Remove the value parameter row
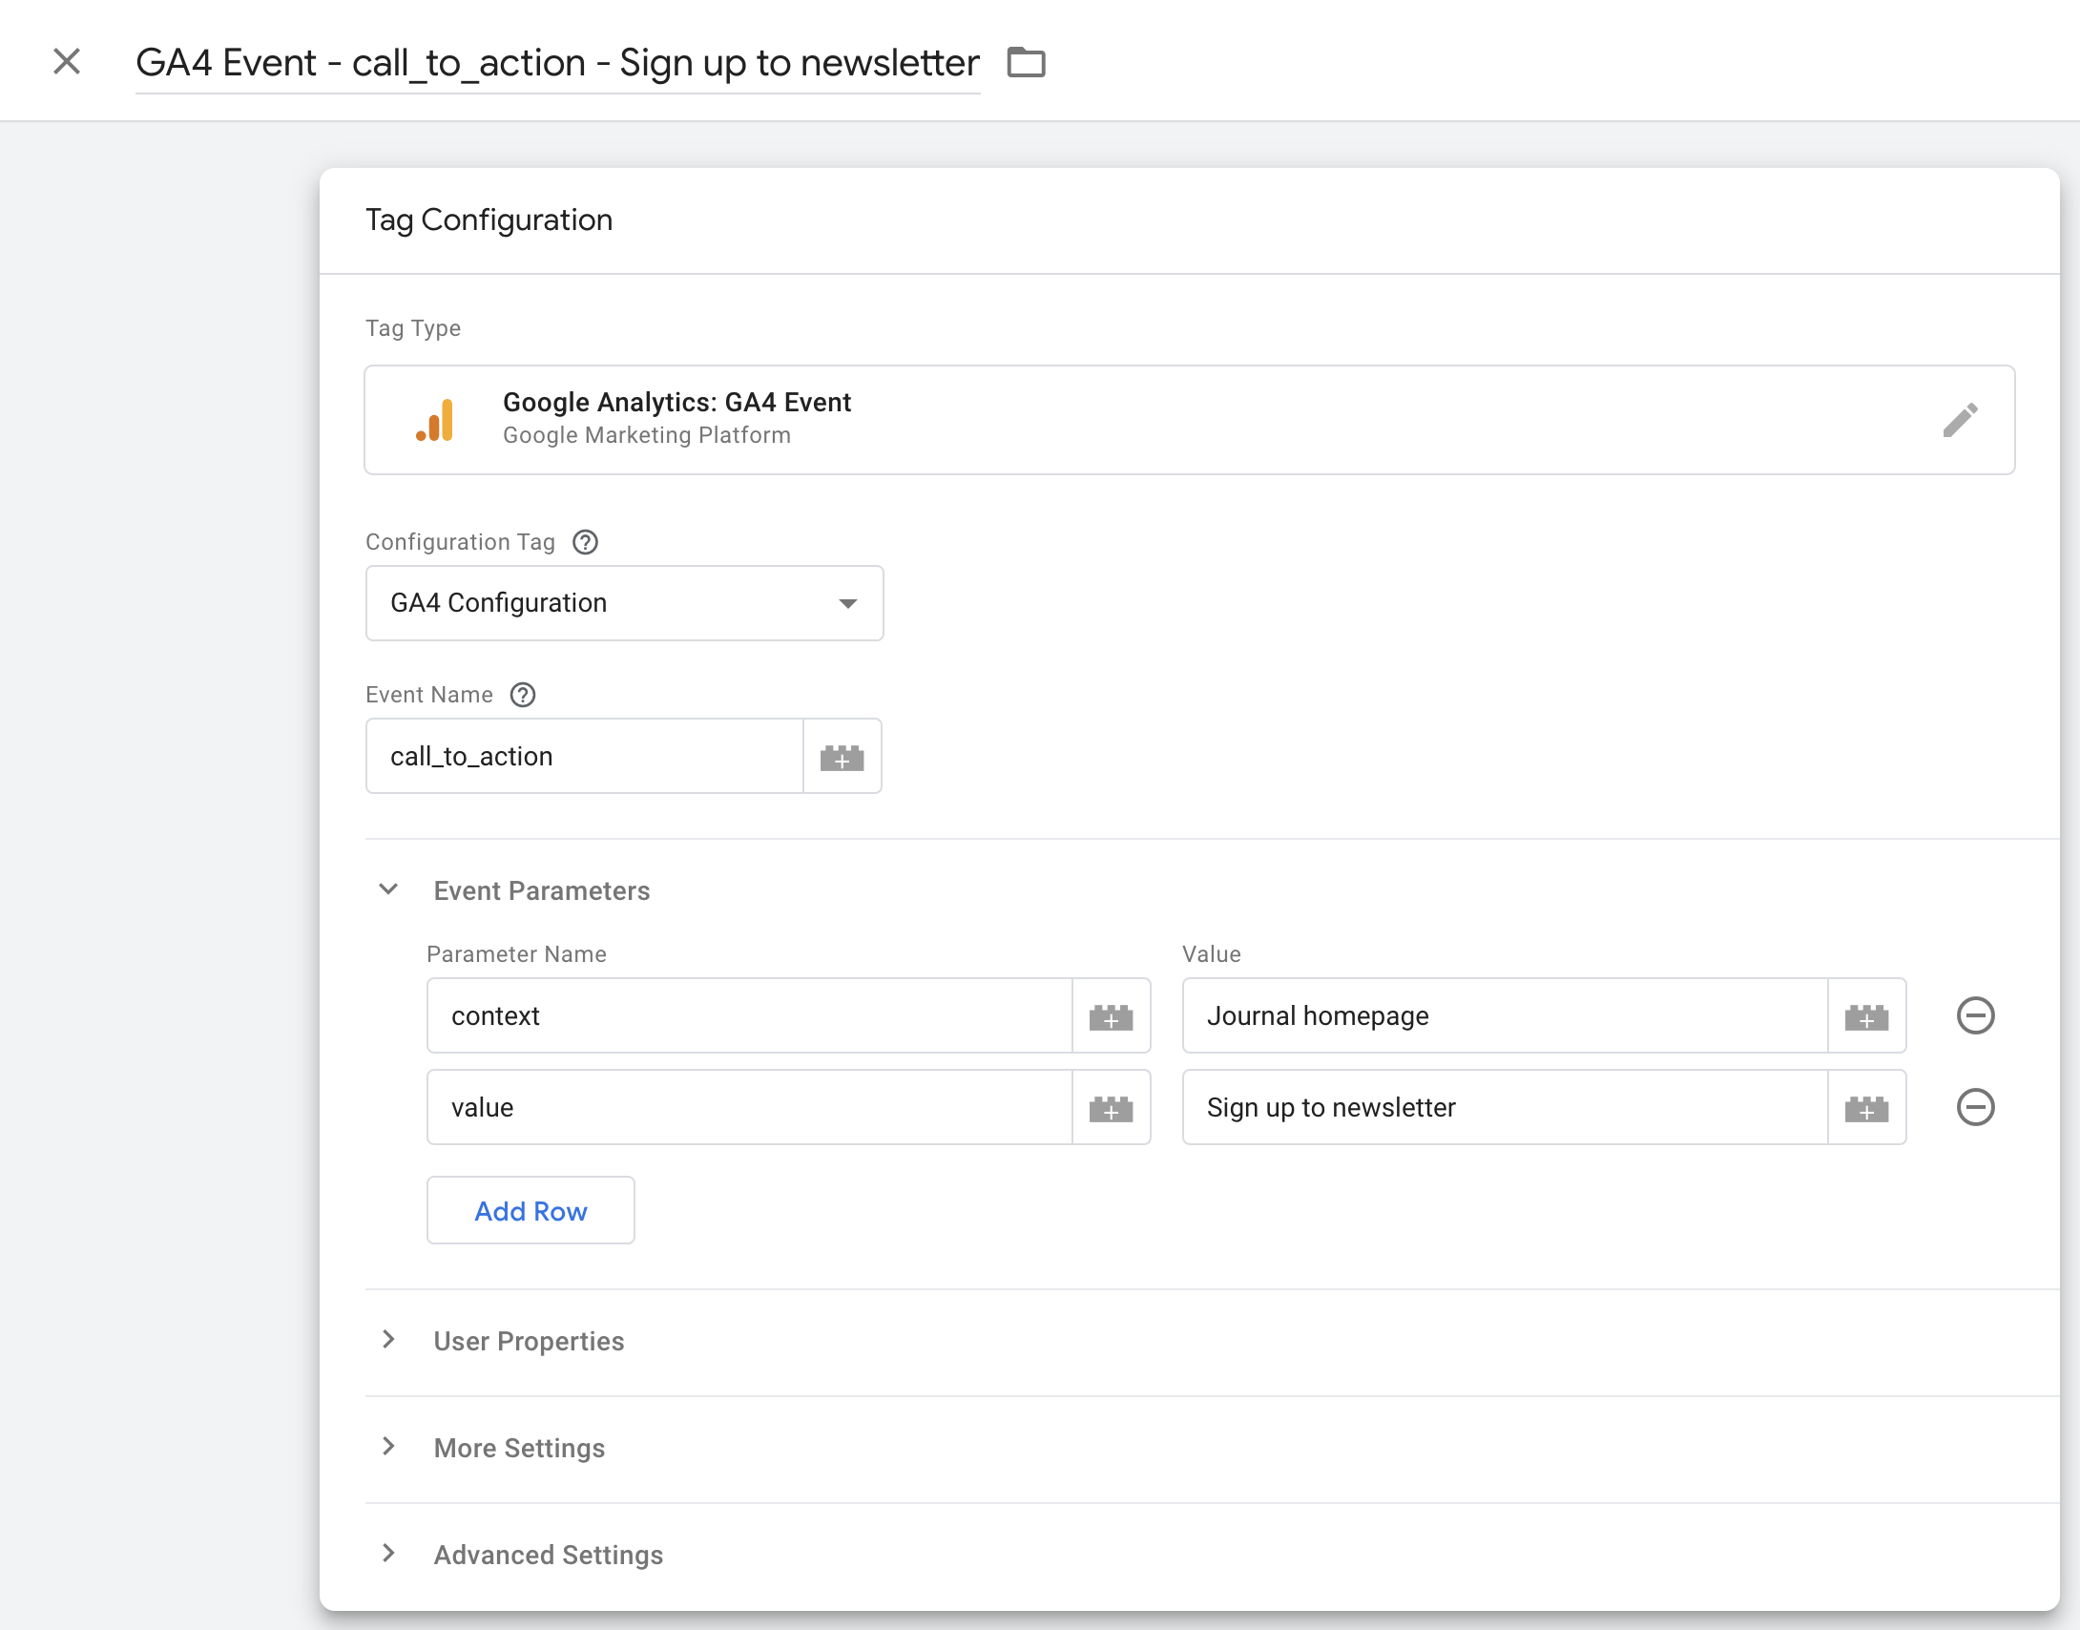This screenshot has height=1630, width=2080. (1975, 1107)
